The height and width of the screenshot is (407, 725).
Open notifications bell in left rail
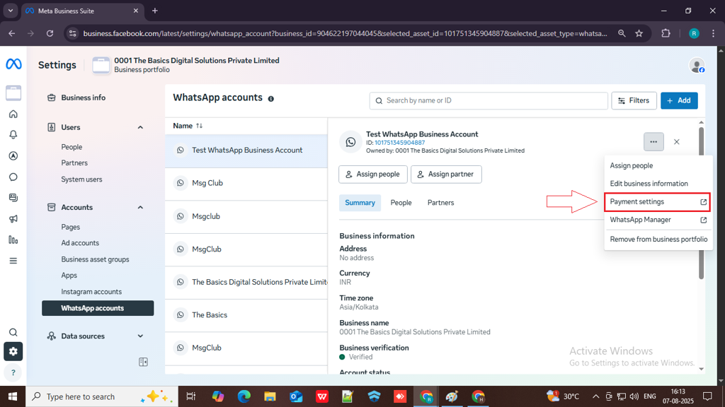[x=13, y=135]
